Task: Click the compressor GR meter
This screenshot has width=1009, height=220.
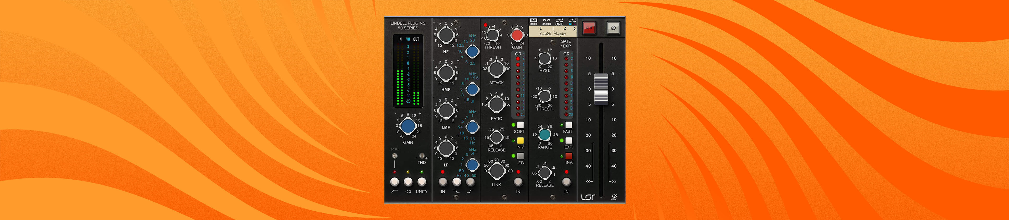Action: click(518, 85)
